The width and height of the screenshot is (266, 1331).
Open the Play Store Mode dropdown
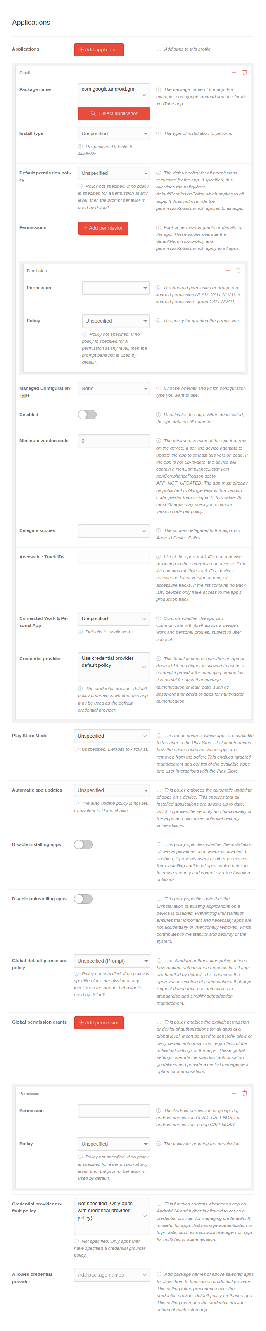(x=112, y=736)
